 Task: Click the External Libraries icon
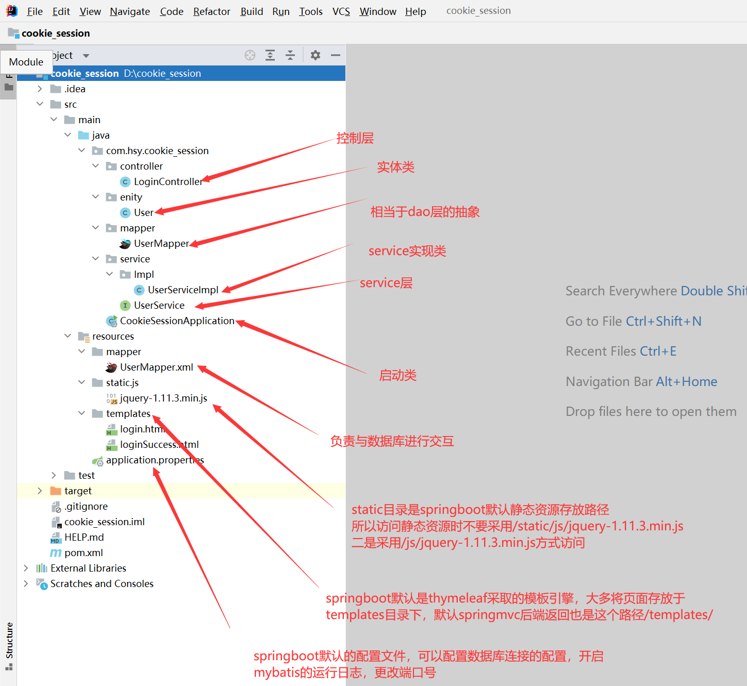42,568
